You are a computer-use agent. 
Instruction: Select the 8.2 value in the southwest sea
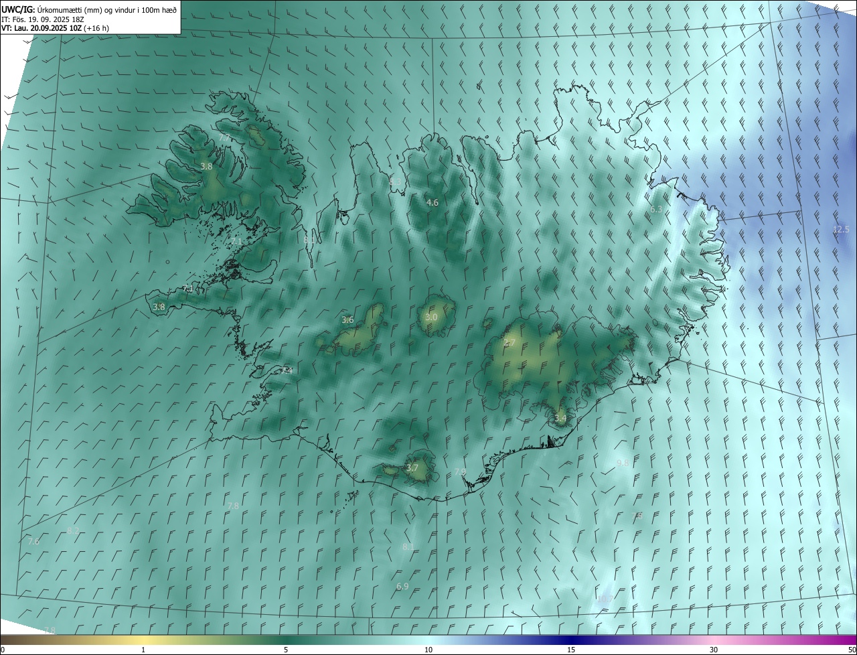tap(73, 530)
